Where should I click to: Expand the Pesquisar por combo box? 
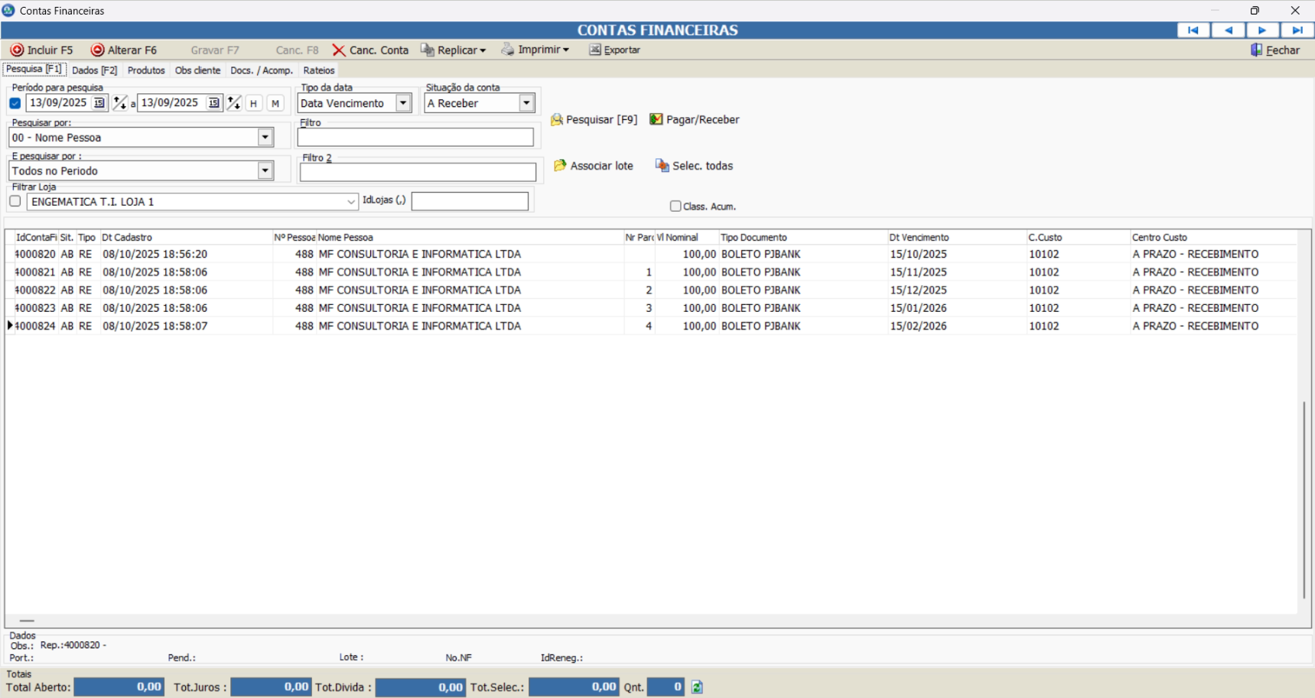[265, 138]
